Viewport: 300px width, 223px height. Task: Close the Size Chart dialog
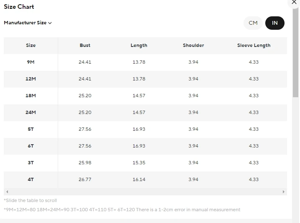(x=294, y=2)
